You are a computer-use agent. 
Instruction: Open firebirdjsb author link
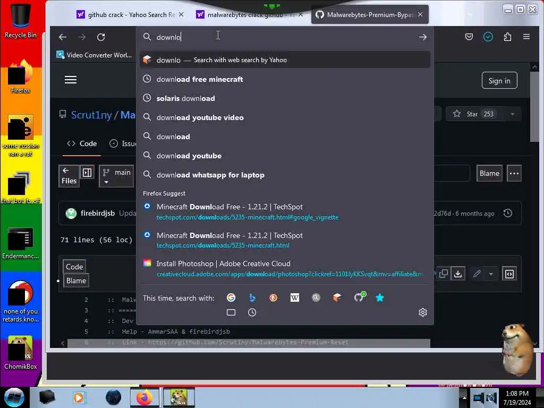click(x=98, y=213)
